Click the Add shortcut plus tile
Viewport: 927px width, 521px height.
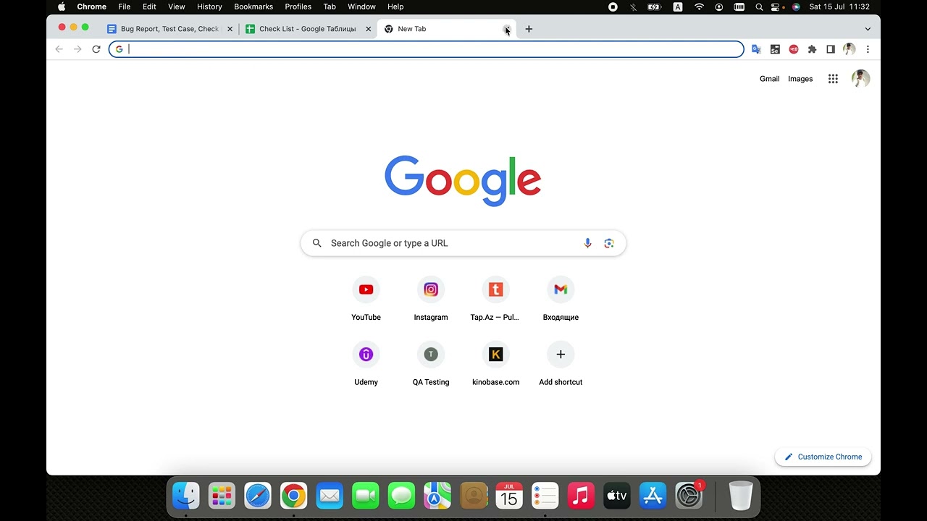pos(561,364)
